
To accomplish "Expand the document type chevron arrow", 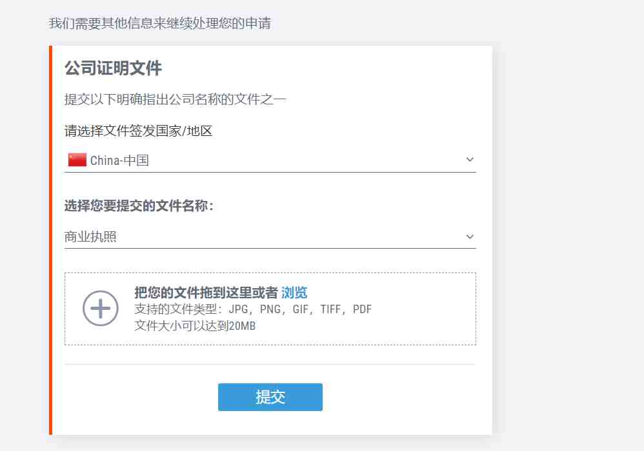I will click(x=470, y=236).
